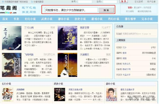159x105 pixels.
Task: Focus the 密码 password input field
Action: 110,2
